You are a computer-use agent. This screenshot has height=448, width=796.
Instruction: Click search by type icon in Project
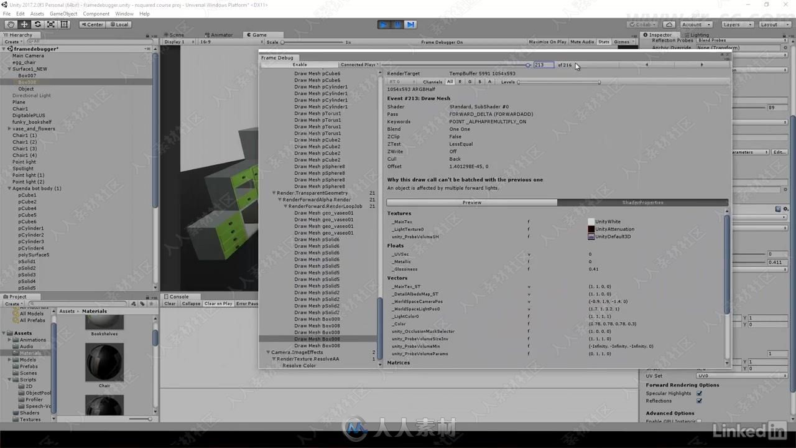point(134,304)
